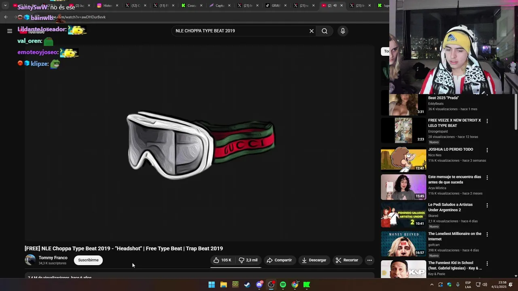Open options for The Funniest Kid in School
Image resolution: width=518 pixels, height=291 pixels.
click(x=487, y=264)
